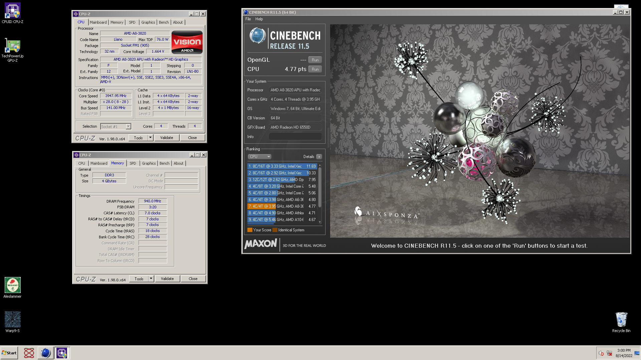Click the top CPU-Z window title icon

(76, 14)
